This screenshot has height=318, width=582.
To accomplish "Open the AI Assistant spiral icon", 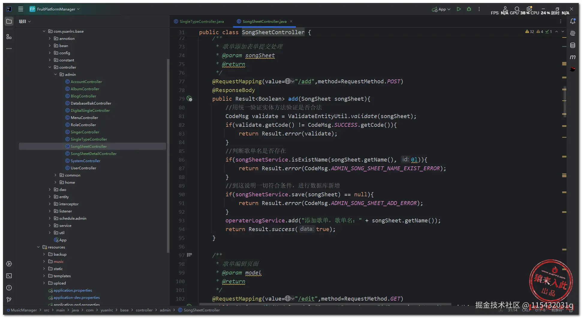I will 573,33.
